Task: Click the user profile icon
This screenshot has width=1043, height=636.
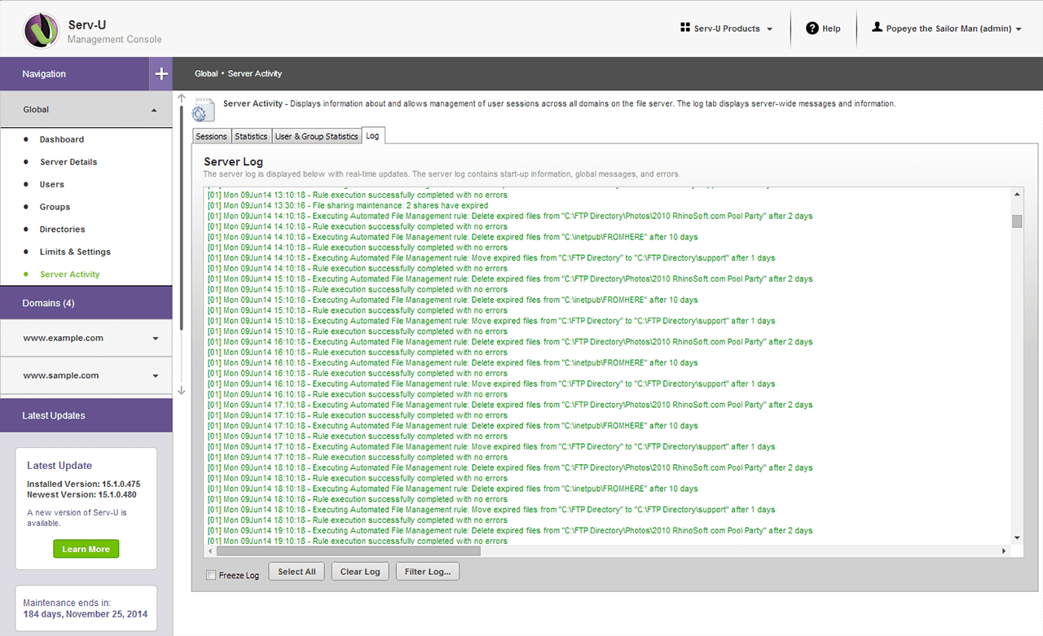Action: pos(877,28)
